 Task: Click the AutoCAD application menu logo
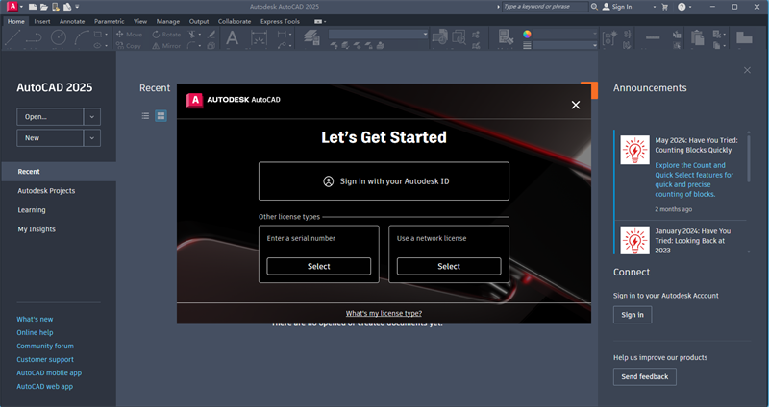click(11, 7)
